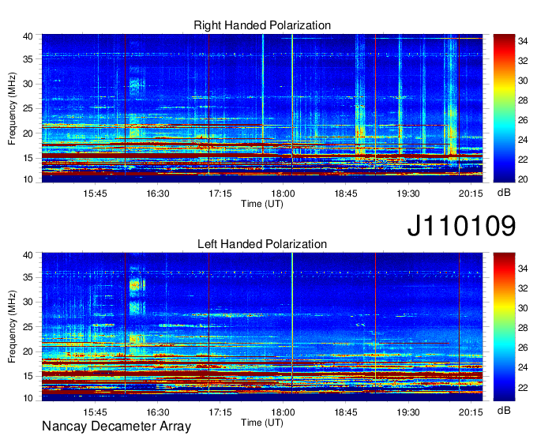Click 20 MHz tick on Right Handed plot
Image resolution: width=537 pixels, height=436 pixels.
click(28, 134)
